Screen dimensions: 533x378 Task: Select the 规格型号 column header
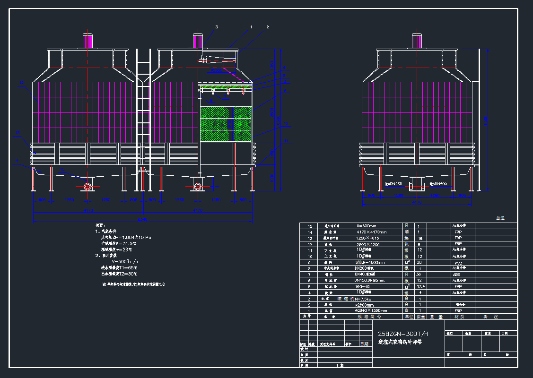click(366, 317)
